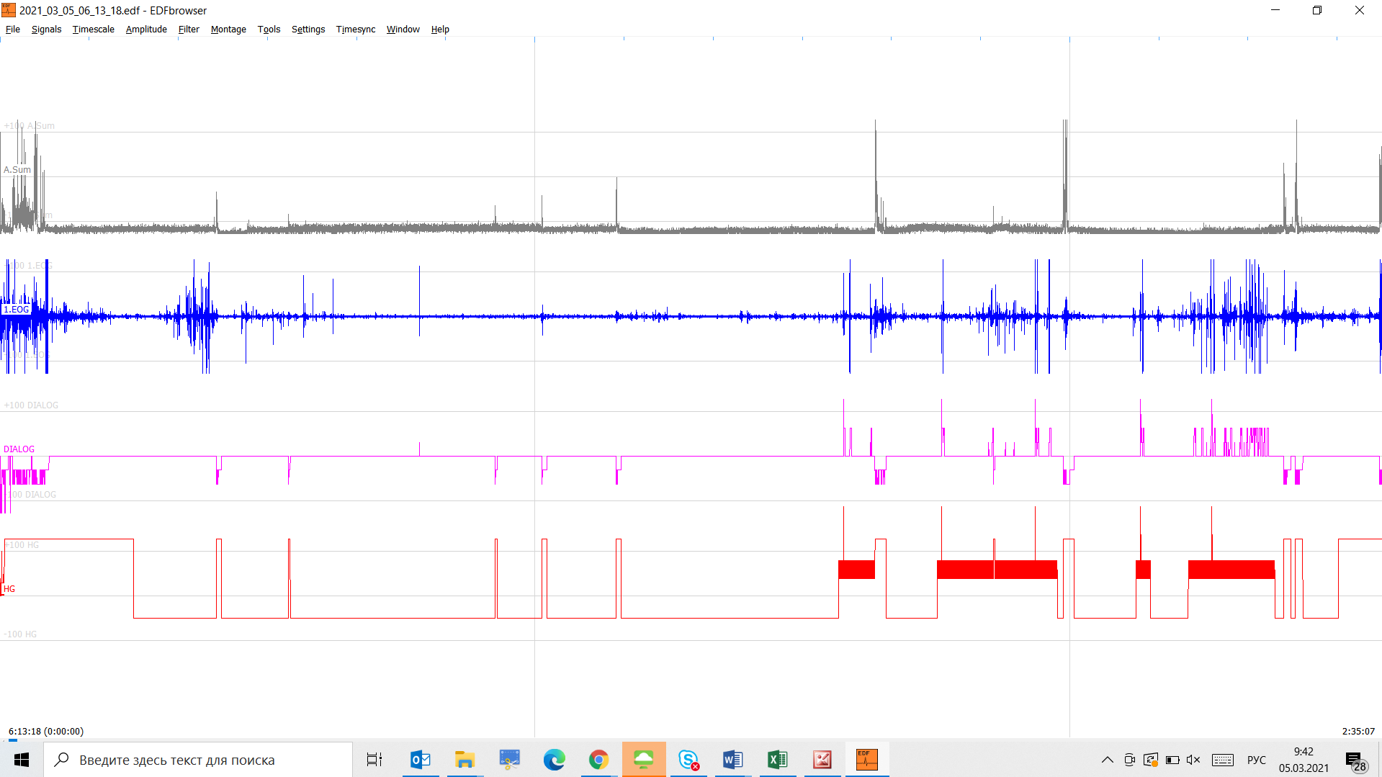Open the File menu
The height and width of the screenshot is (777, 1382).
pyautogui.click(x=13, y=30)
